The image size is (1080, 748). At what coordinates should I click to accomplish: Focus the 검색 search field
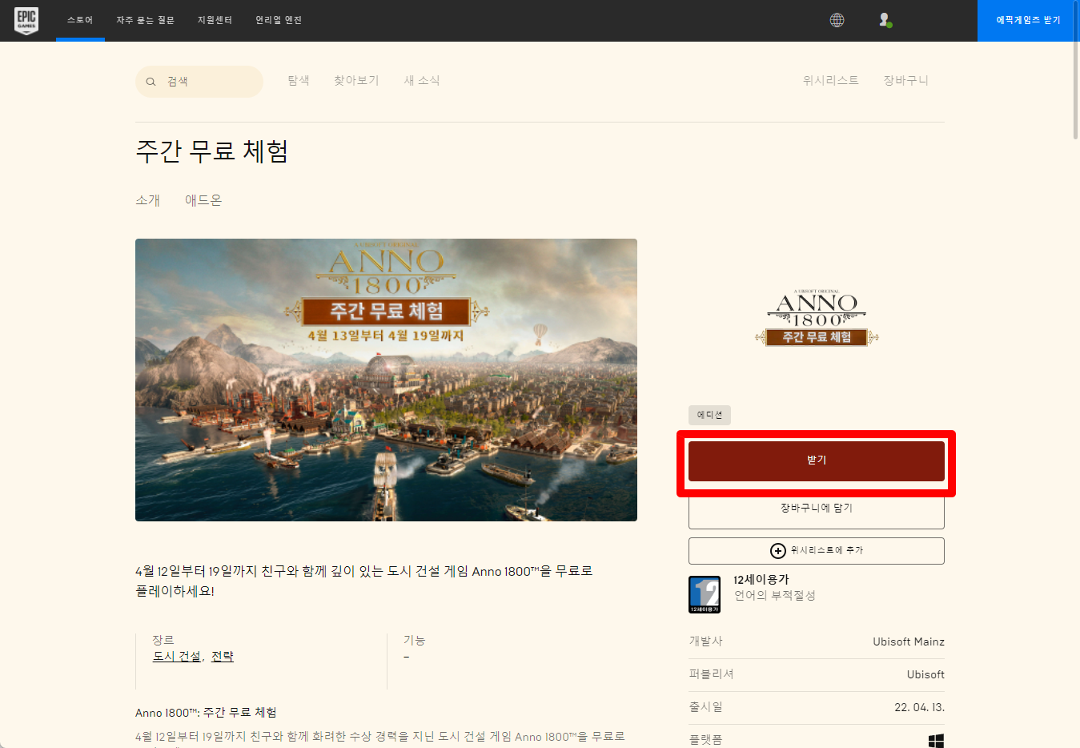click(x=199, y=82)
